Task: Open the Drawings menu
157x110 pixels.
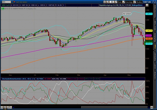Action: [128, 2]
